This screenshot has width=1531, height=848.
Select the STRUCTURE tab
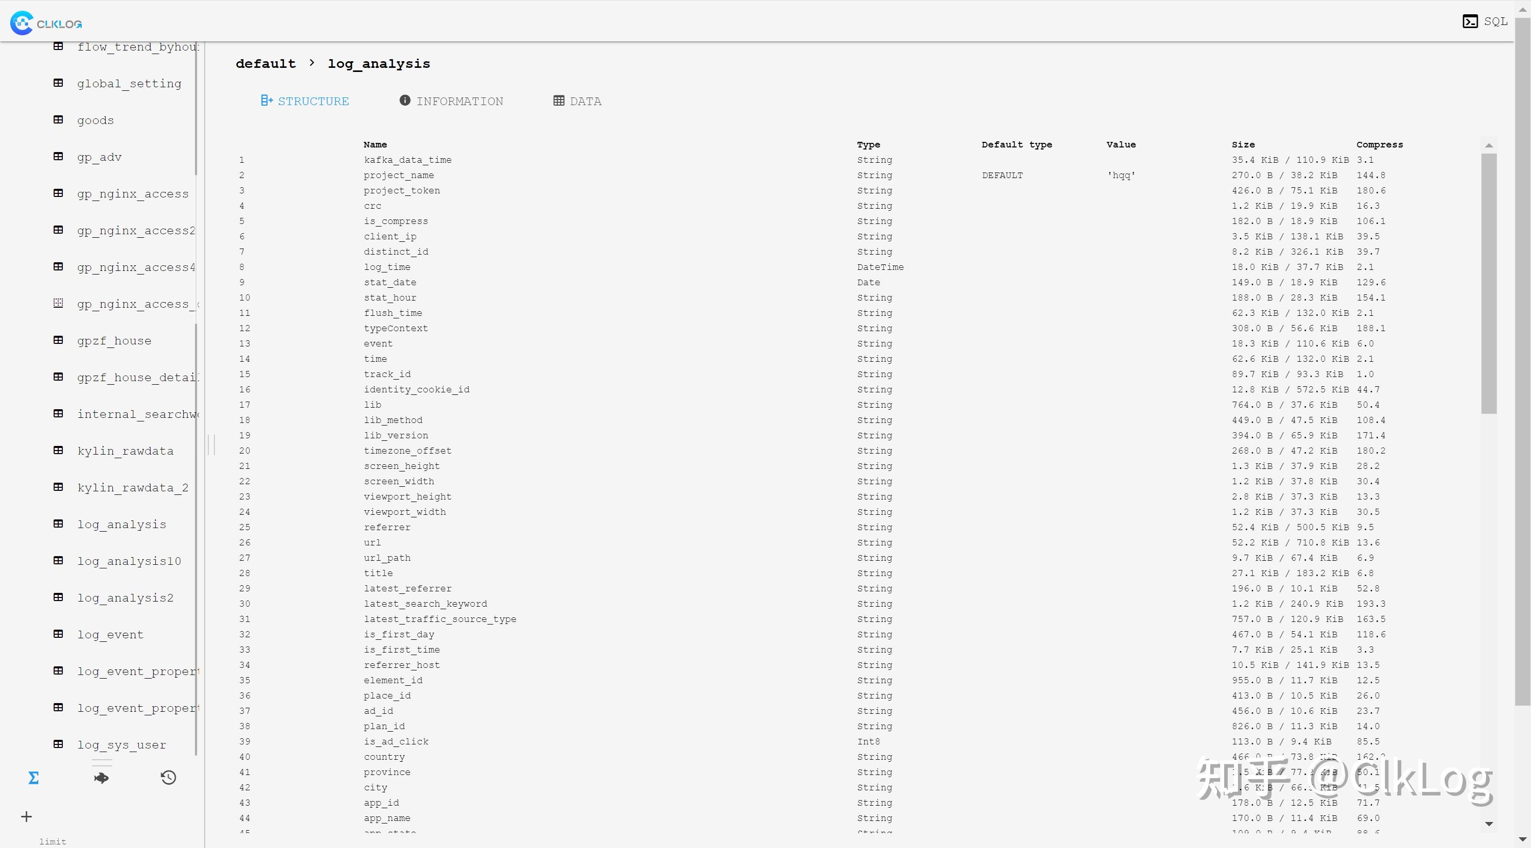click(x=305, y=101)
